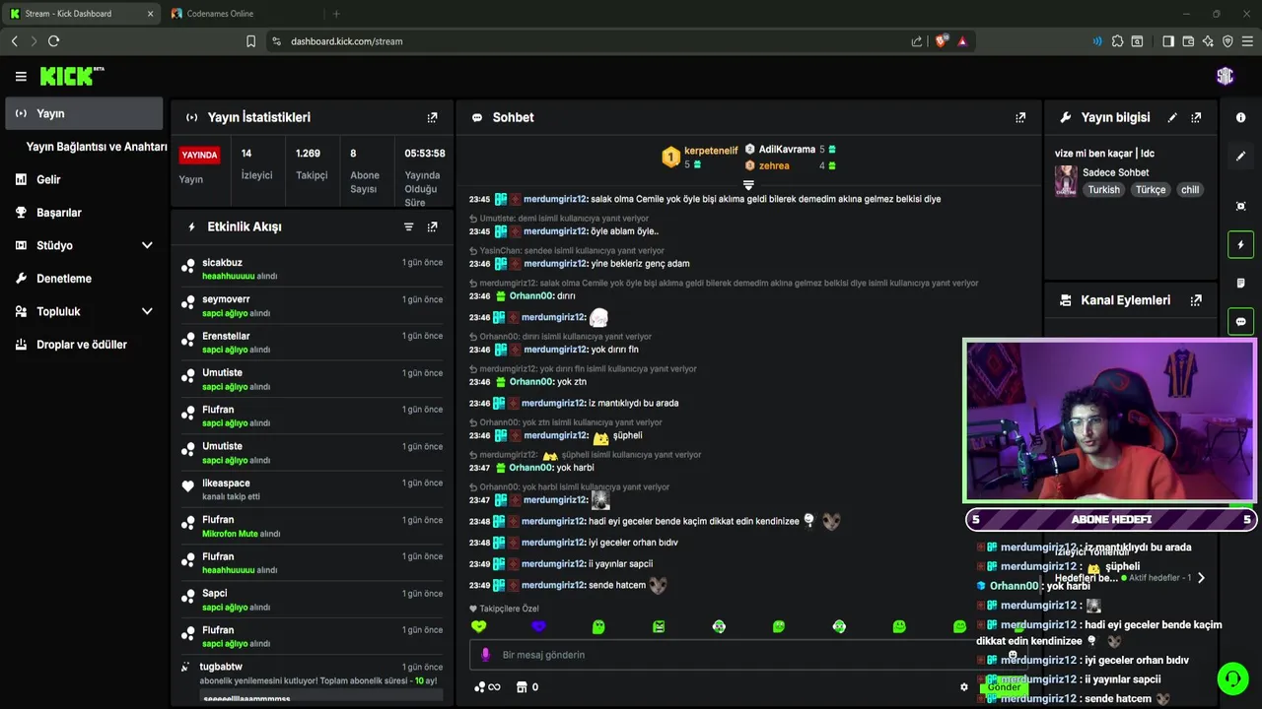Click the Gönder send button
This screenshot has width=1262, height=709.
[x=1004, y=687]
